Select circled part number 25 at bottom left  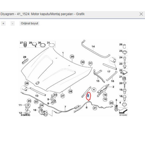[29, 101]
